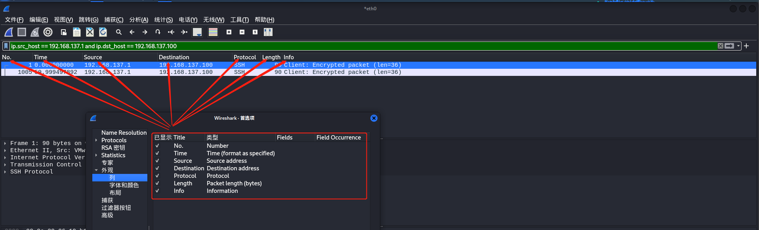This screenshot has height=230, width=759.
Task: Select Name Resolution preferences
Action: [124, 133]
